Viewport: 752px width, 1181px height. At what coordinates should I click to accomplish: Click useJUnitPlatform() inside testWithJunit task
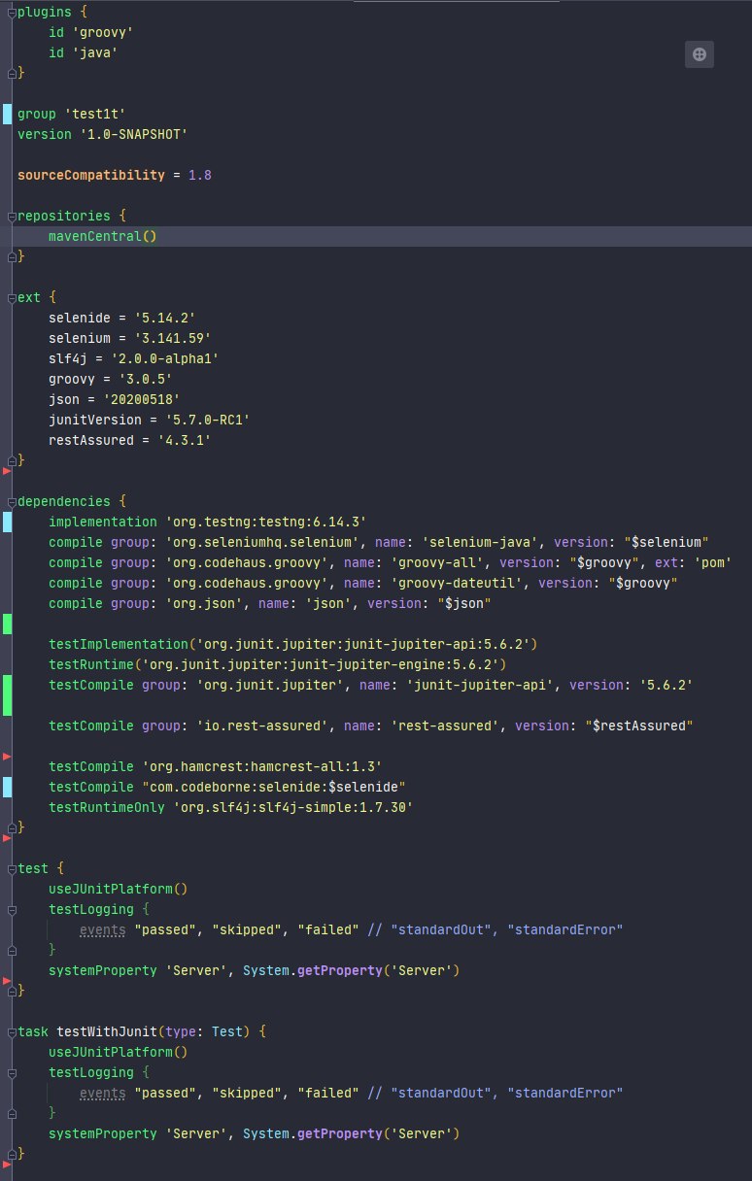[x=118, y=1052]
